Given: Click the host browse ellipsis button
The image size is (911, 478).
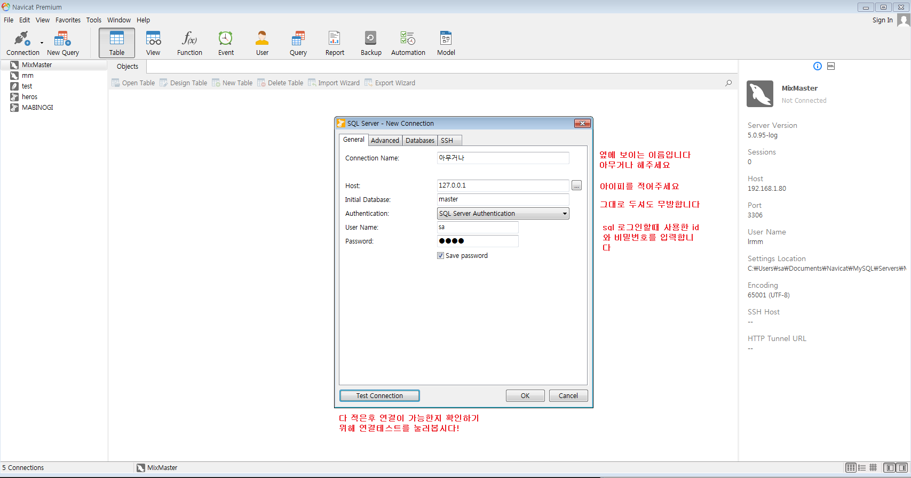Looking at the screenshot, I should click(x=576, y=185).
